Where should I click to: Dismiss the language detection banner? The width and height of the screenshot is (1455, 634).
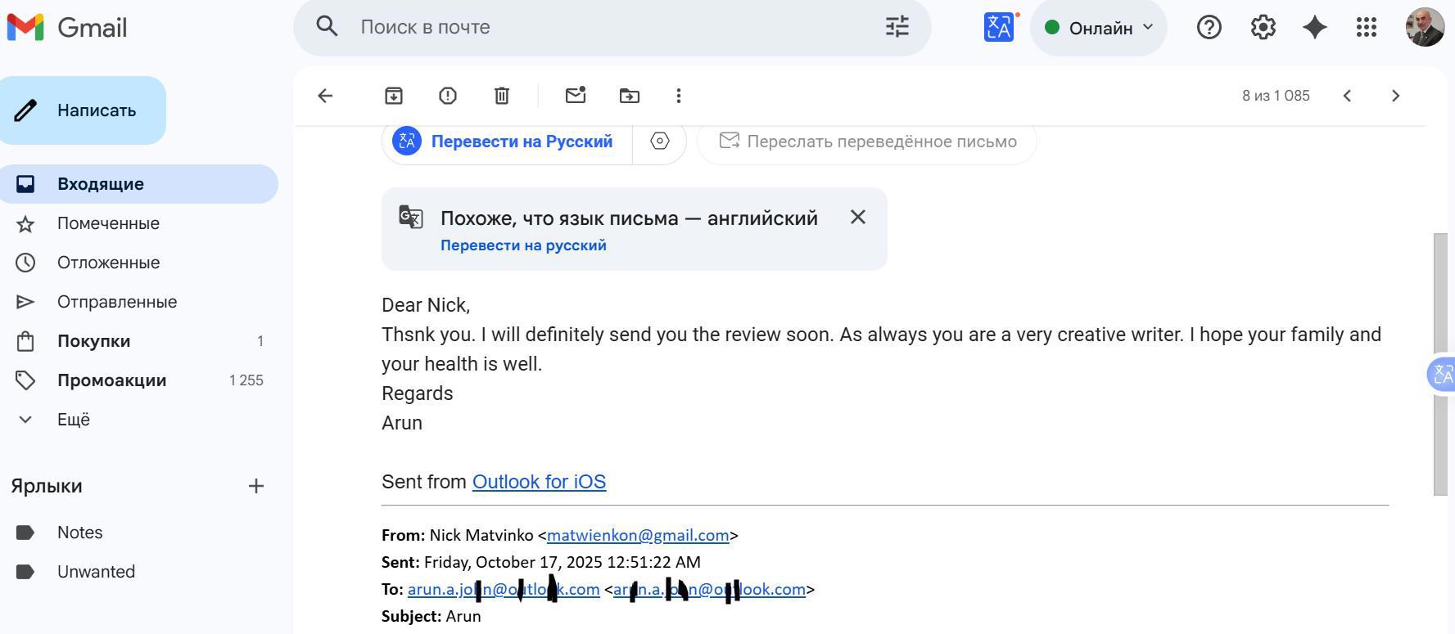(x=857, y=218)
